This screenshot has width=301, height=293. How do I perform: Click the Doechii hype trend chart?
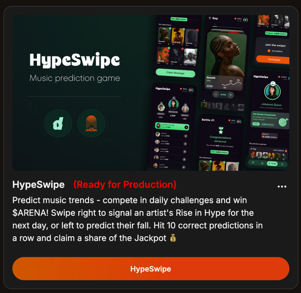(x=231, y=84)
